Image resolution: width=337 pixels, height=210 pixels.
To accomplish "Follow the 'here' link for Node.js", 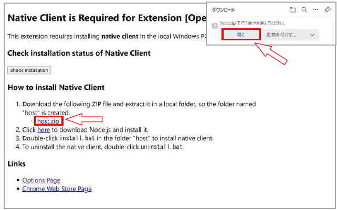I will tap(44, 129).
